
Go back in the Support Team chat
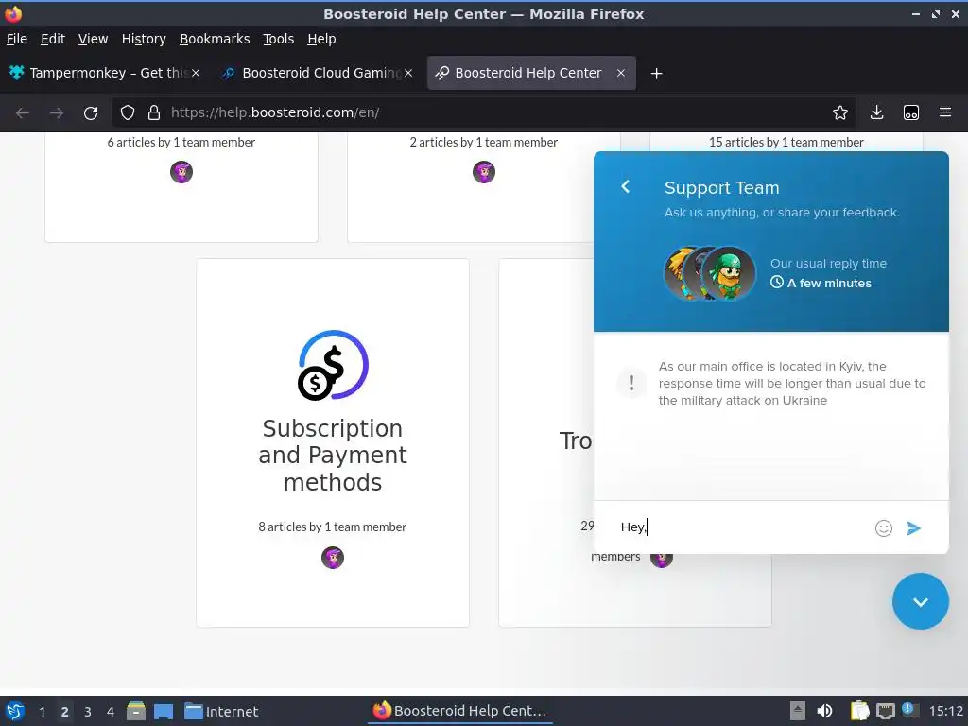click(626, 186)
